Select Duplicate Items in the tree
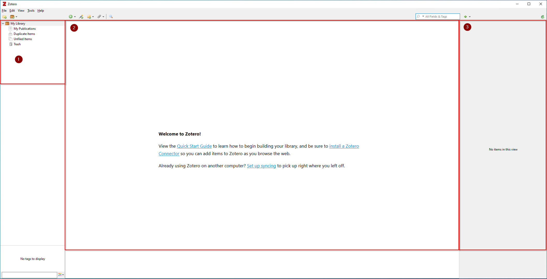547x279 pixels. tap(24, 34)
